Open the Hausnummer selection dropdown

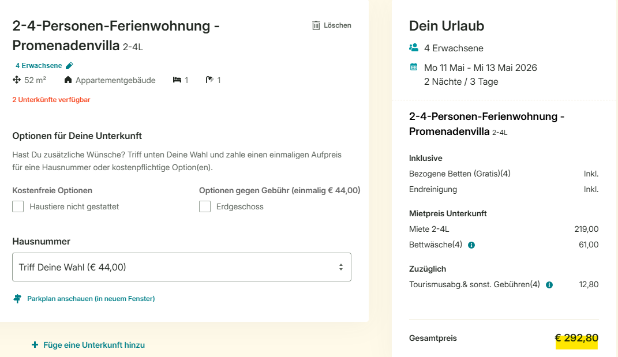coord(182,266)
